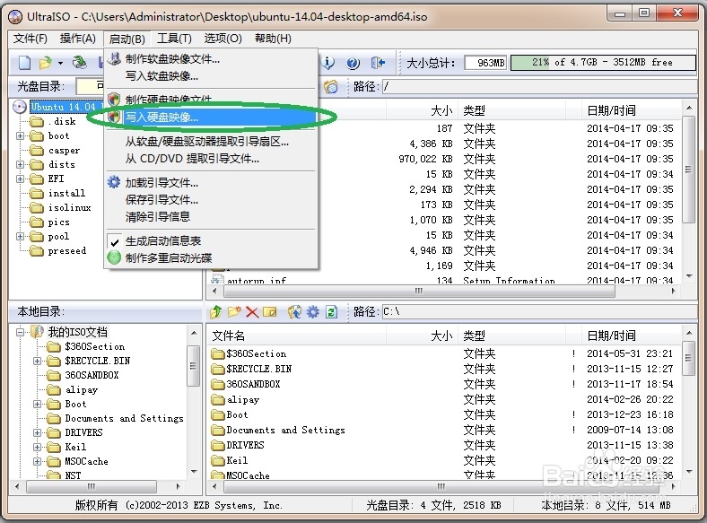Expand the pool folder tree node
Screen dimensions: 707x523
pyautogui.click(x=21, y=236)
